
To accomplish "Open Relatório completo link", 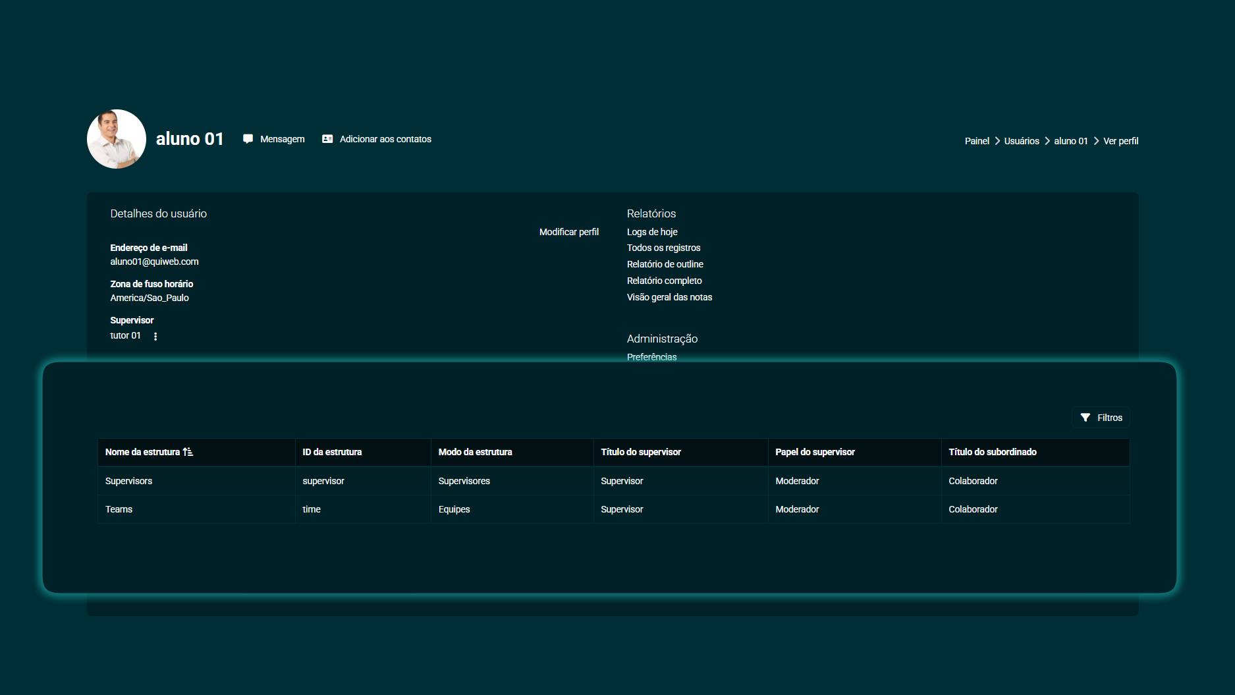I will coord(664,281).
